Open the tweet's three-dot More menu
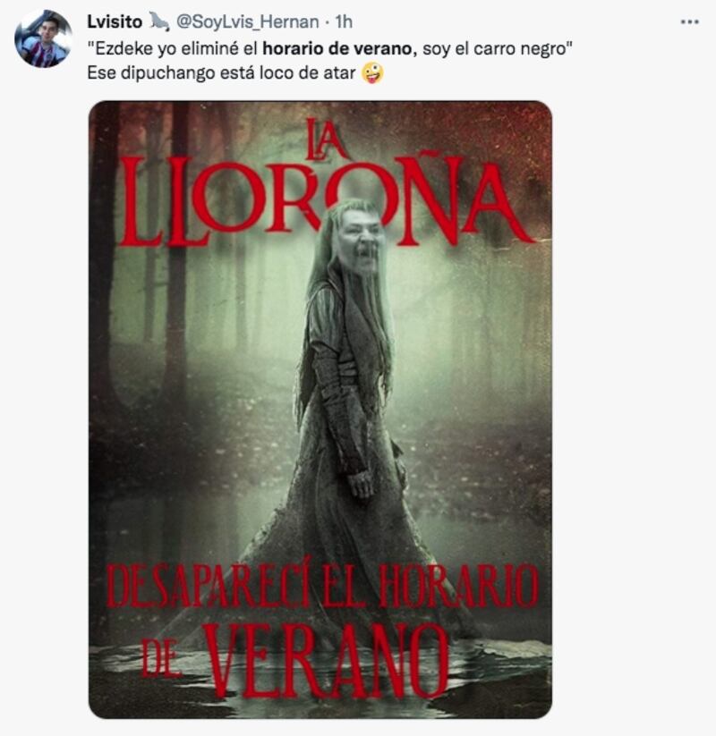Image resolution: width=716 pixels, height=736 pixels. pyautogui.click(x=689, y=21)
